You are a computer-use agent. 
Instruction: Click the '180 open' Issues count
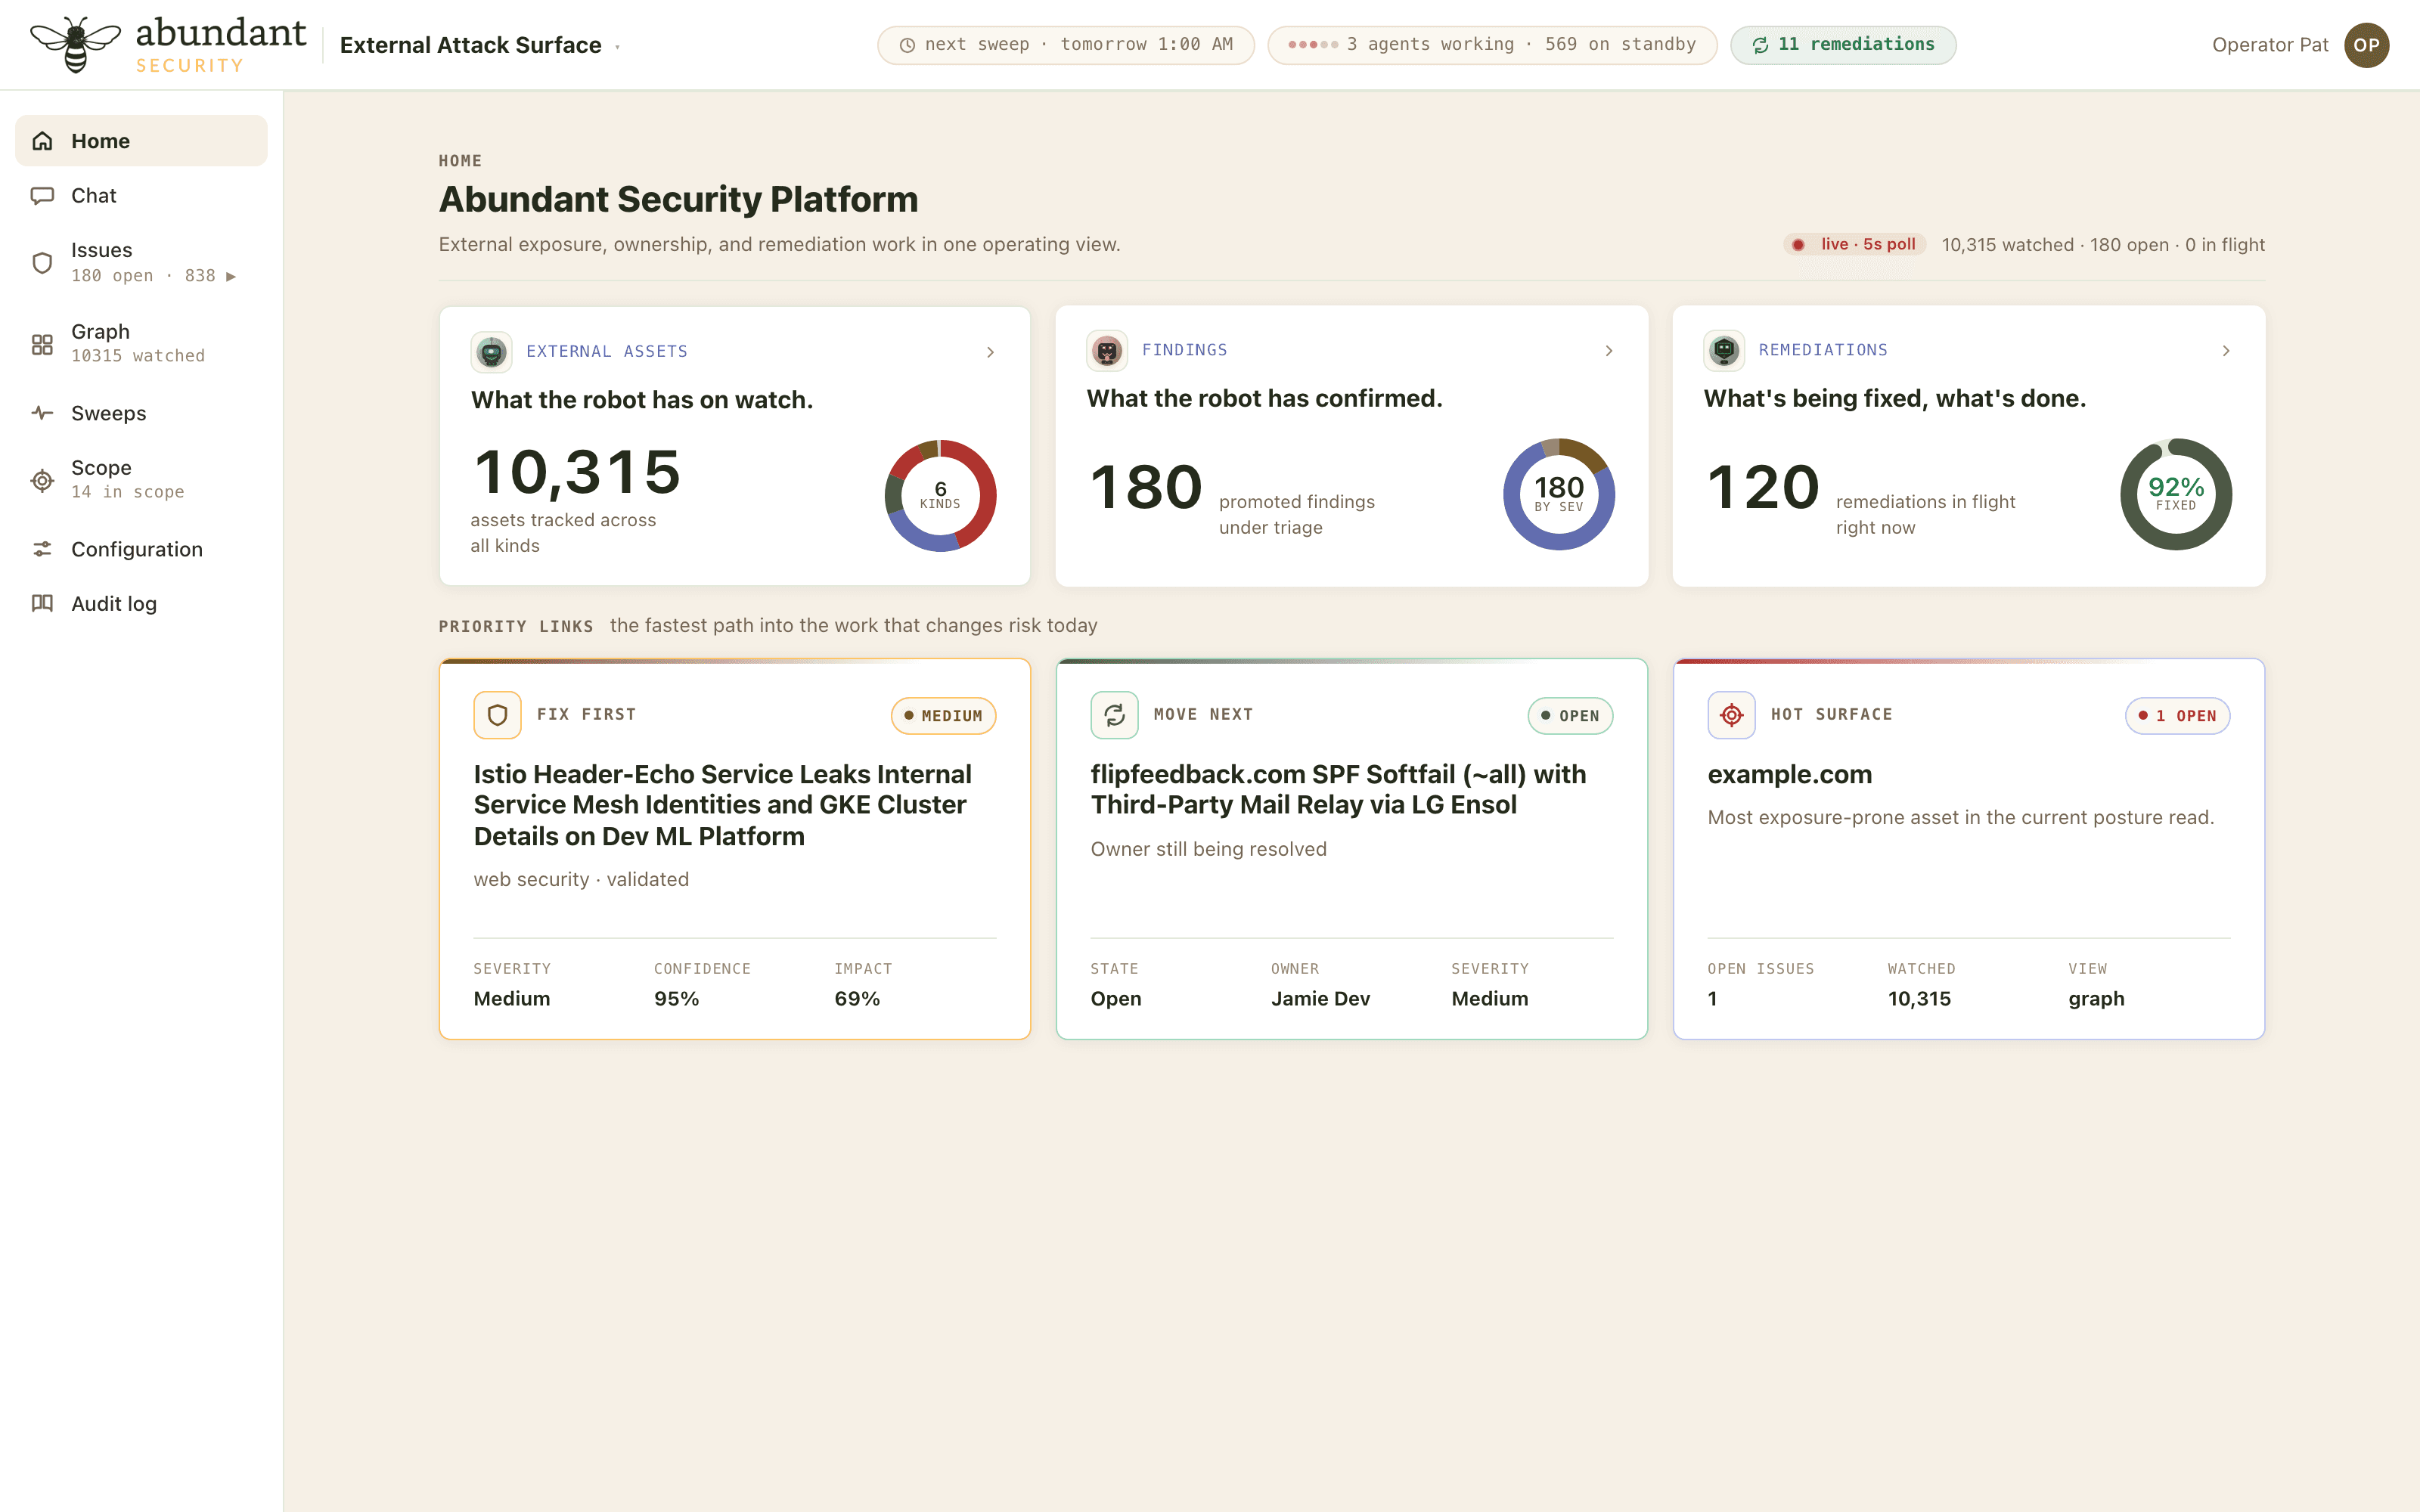pos(112,276)
